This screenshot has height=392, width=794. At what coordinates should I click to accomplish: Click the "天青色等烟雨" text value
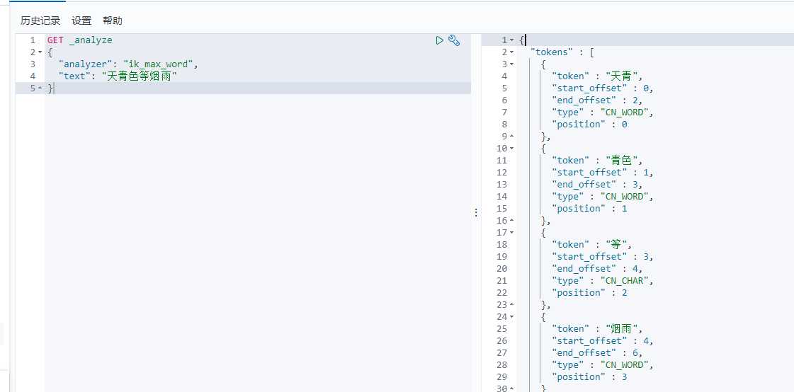click(x=140, y=76)
